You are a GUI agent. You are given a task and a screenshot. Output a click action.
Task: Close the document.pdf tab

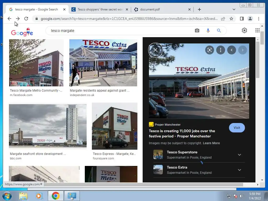(189, 9)
